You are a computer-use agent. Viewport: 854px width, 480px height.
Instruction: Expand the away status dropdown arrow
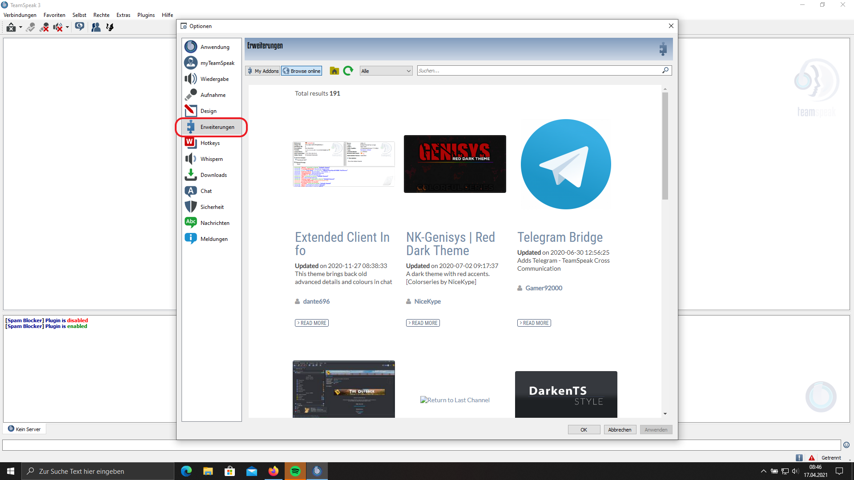pos(20,27)
